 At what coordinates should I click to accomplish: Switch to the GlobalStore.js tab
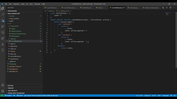tap(87, 8)
